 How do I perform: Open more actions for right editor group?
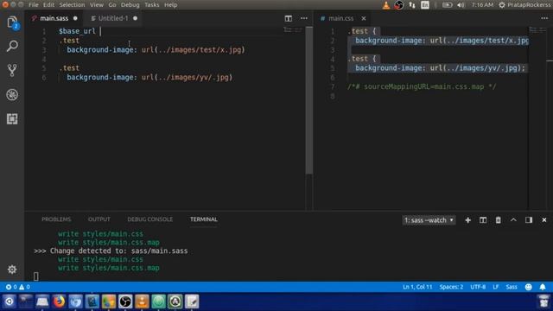tap(544, 18)
